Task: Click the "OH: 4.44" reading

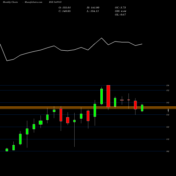Action: 120,11
